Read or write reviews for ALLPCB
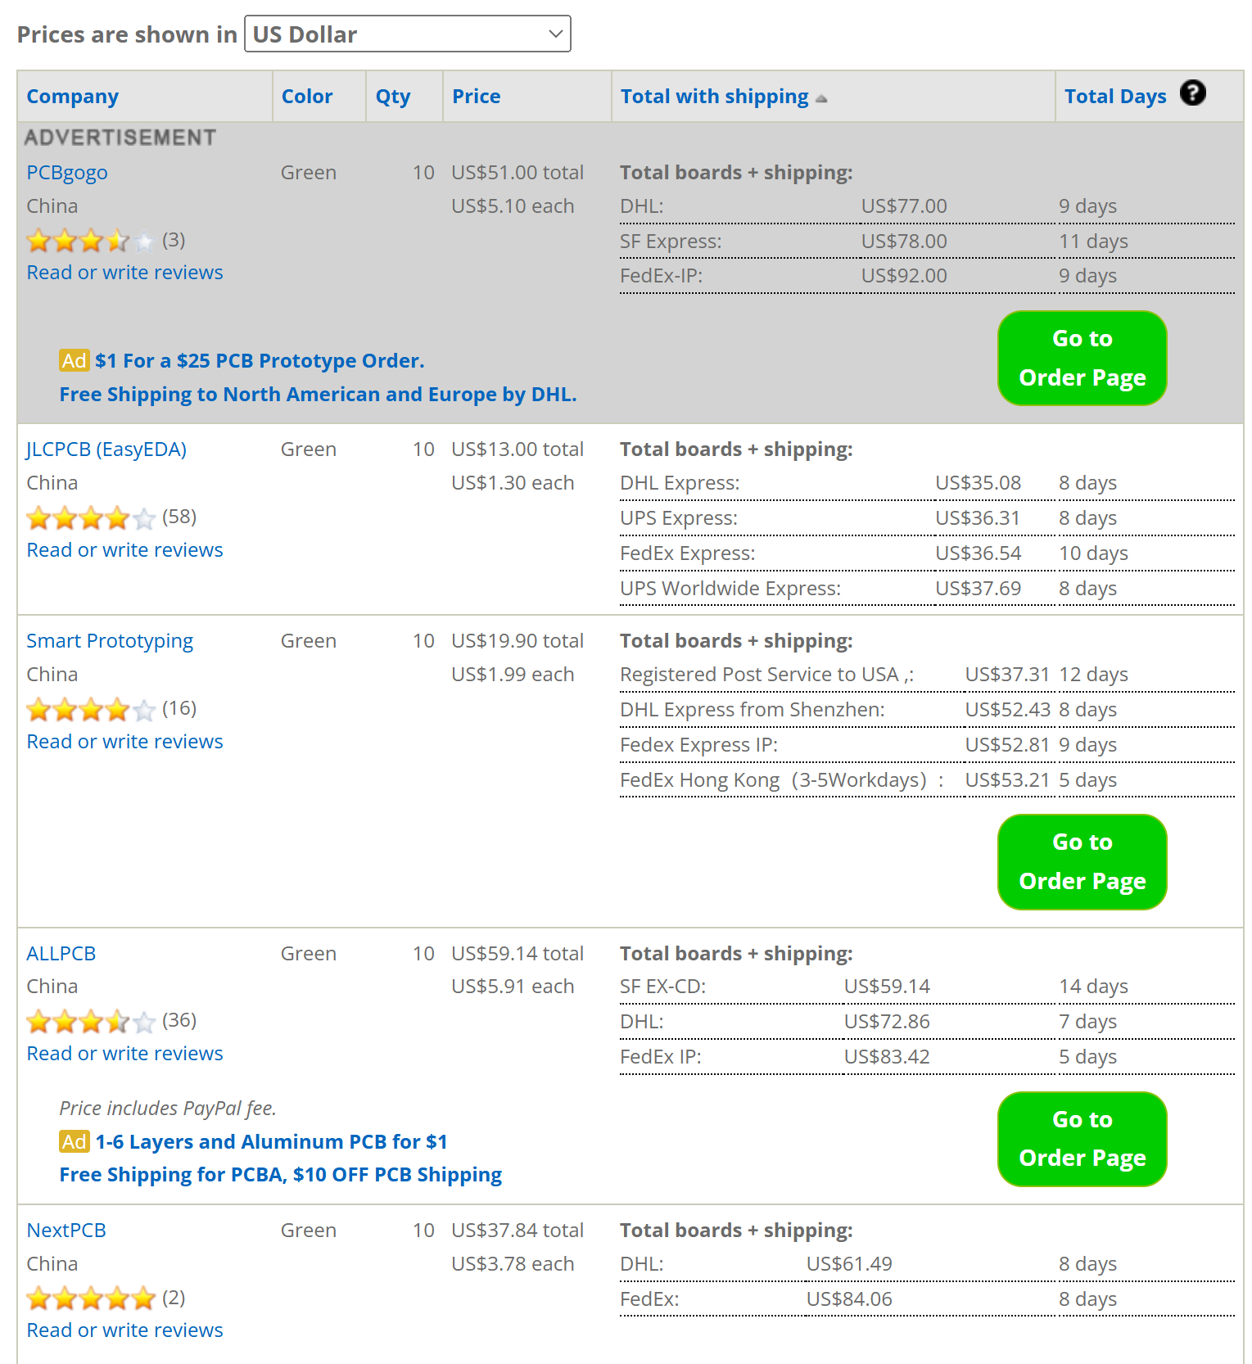Screen dimensions: 1252x1364 [124, 1054]
